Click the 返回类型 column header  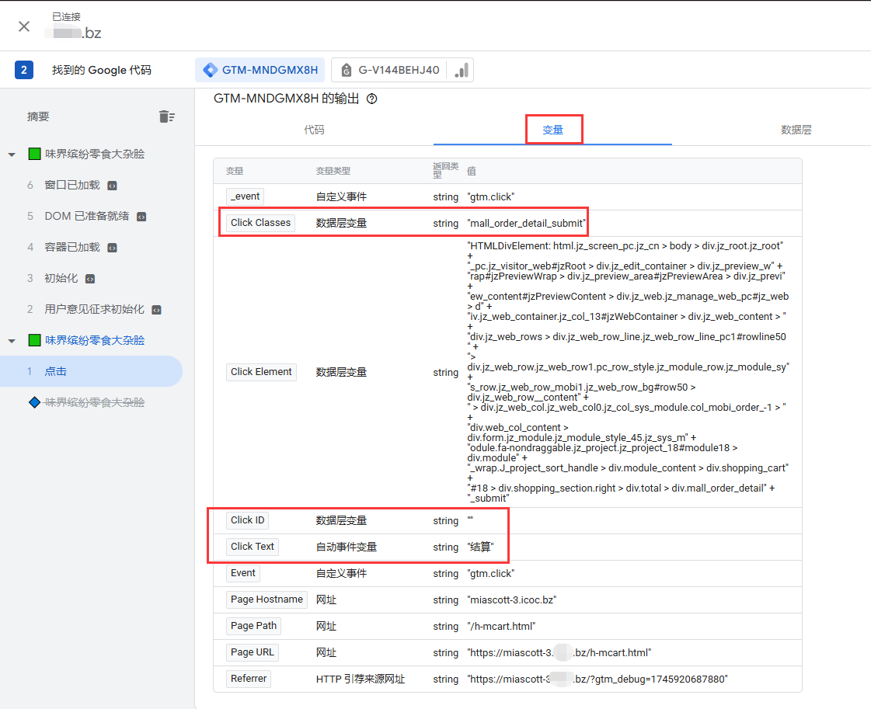[445, 170]
